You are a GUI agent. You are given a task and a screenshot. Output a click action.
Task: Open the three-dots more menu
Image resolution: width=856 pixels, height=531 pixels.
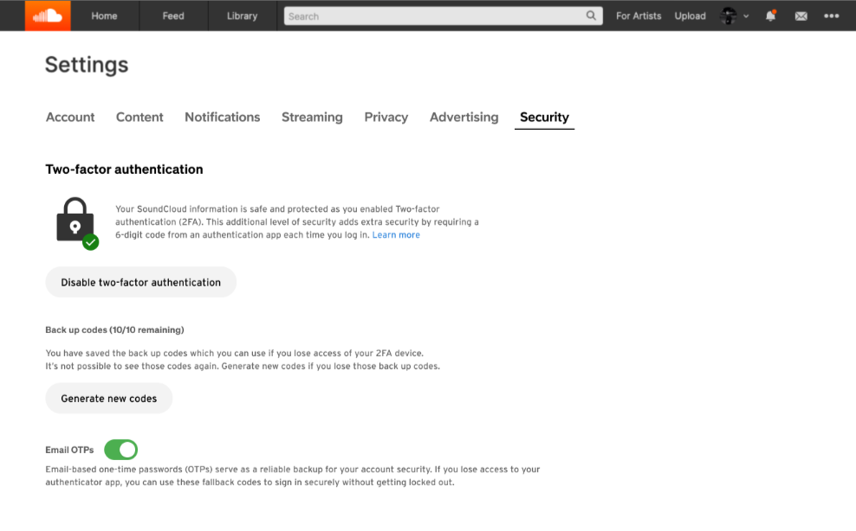[x=832, y=16]
